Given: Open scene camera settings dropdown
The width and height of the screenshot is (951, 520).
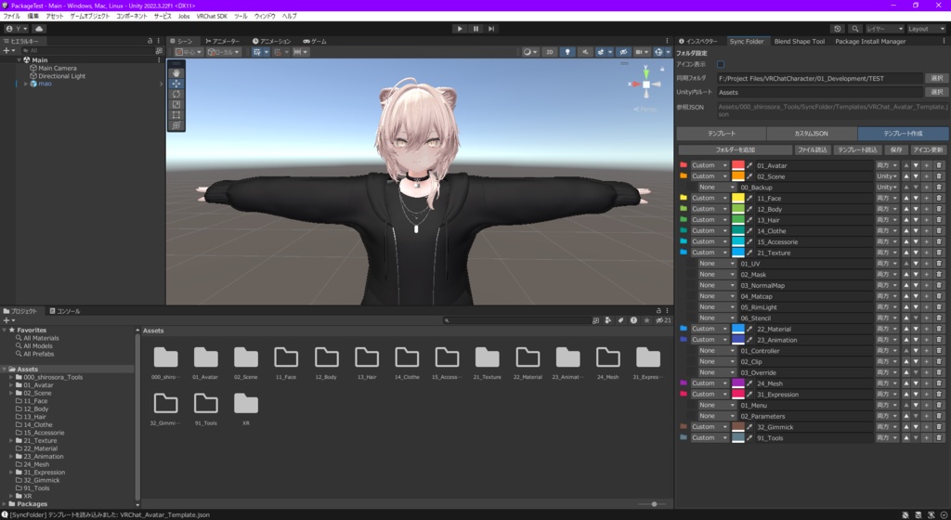Looking at the screenshot, I should coord(641,52).
